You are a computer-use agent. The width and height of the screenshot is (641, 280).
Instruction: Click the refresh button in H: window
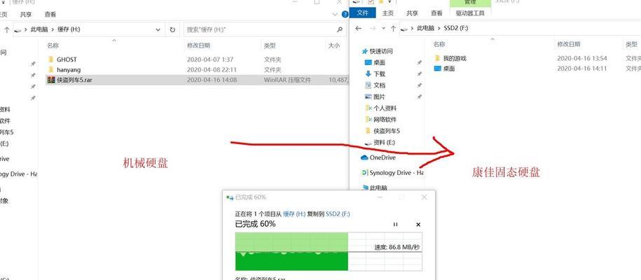click(172, 30)
